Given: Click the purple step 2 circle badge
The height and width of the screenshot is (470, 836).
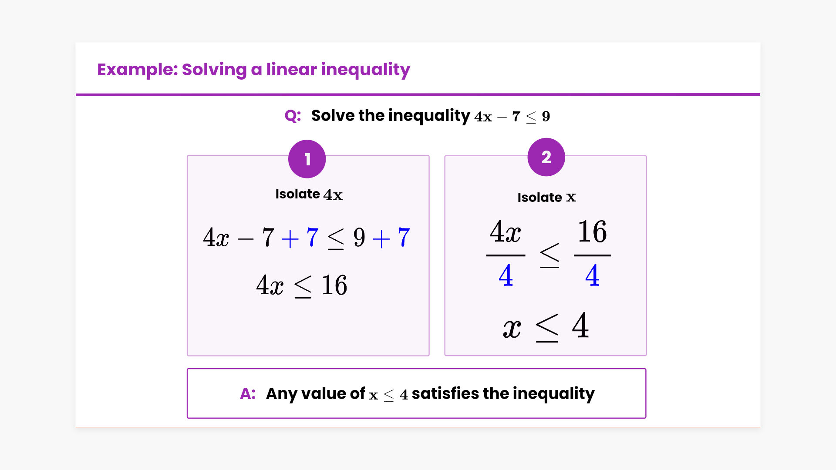Looking at the screenshot, I should (546, 157).
